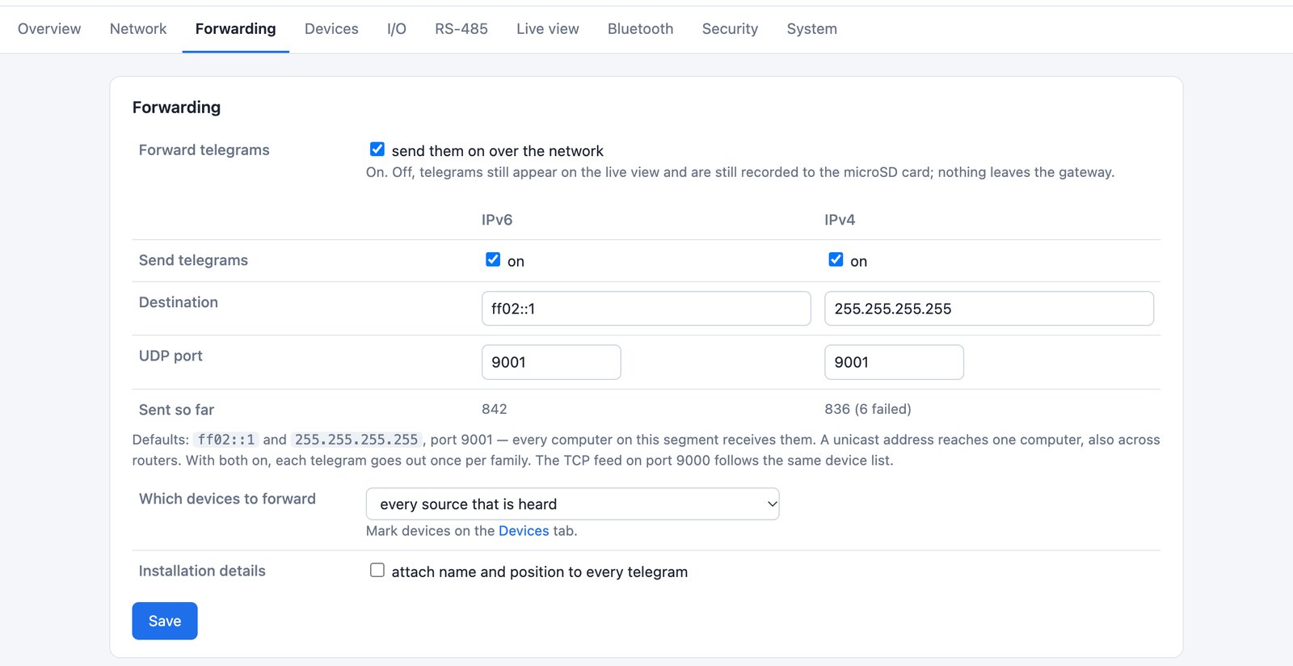Disable IPv6 Send telegrams checkbox

pos(493,259)
